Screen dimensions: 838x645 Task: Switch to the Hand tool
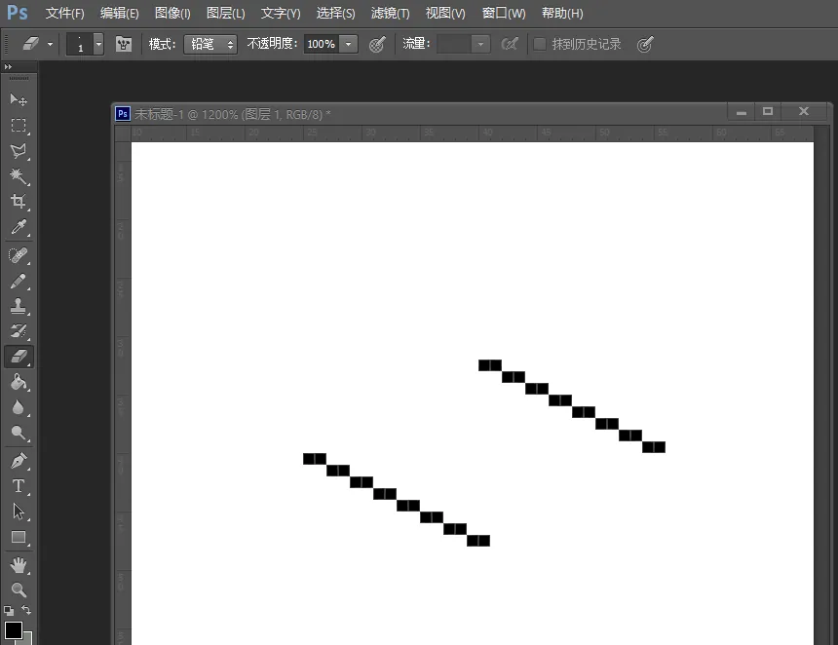(x=19, y=565)
